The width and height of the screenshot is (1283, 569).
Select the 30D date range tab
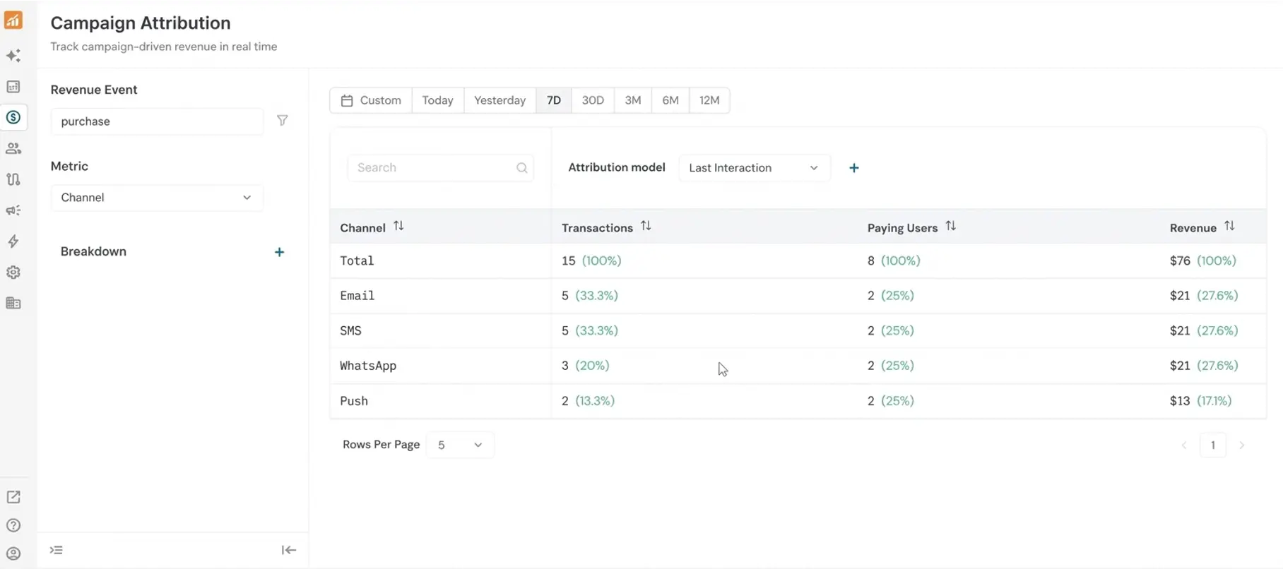point(592,100)
